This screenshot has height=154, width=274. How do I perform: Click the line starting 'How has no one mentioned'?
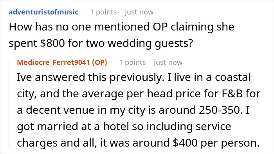tap(121, 27)
